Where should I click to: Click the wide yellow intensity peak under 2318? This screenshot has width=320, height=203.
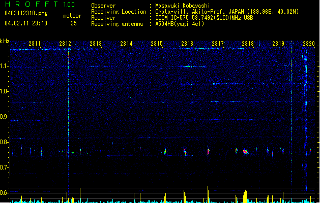(x=245, y=196)
